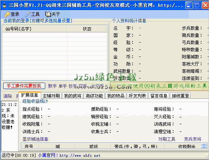
Task: Open the 留言信息 tab
Action: [x=159, y=96]
